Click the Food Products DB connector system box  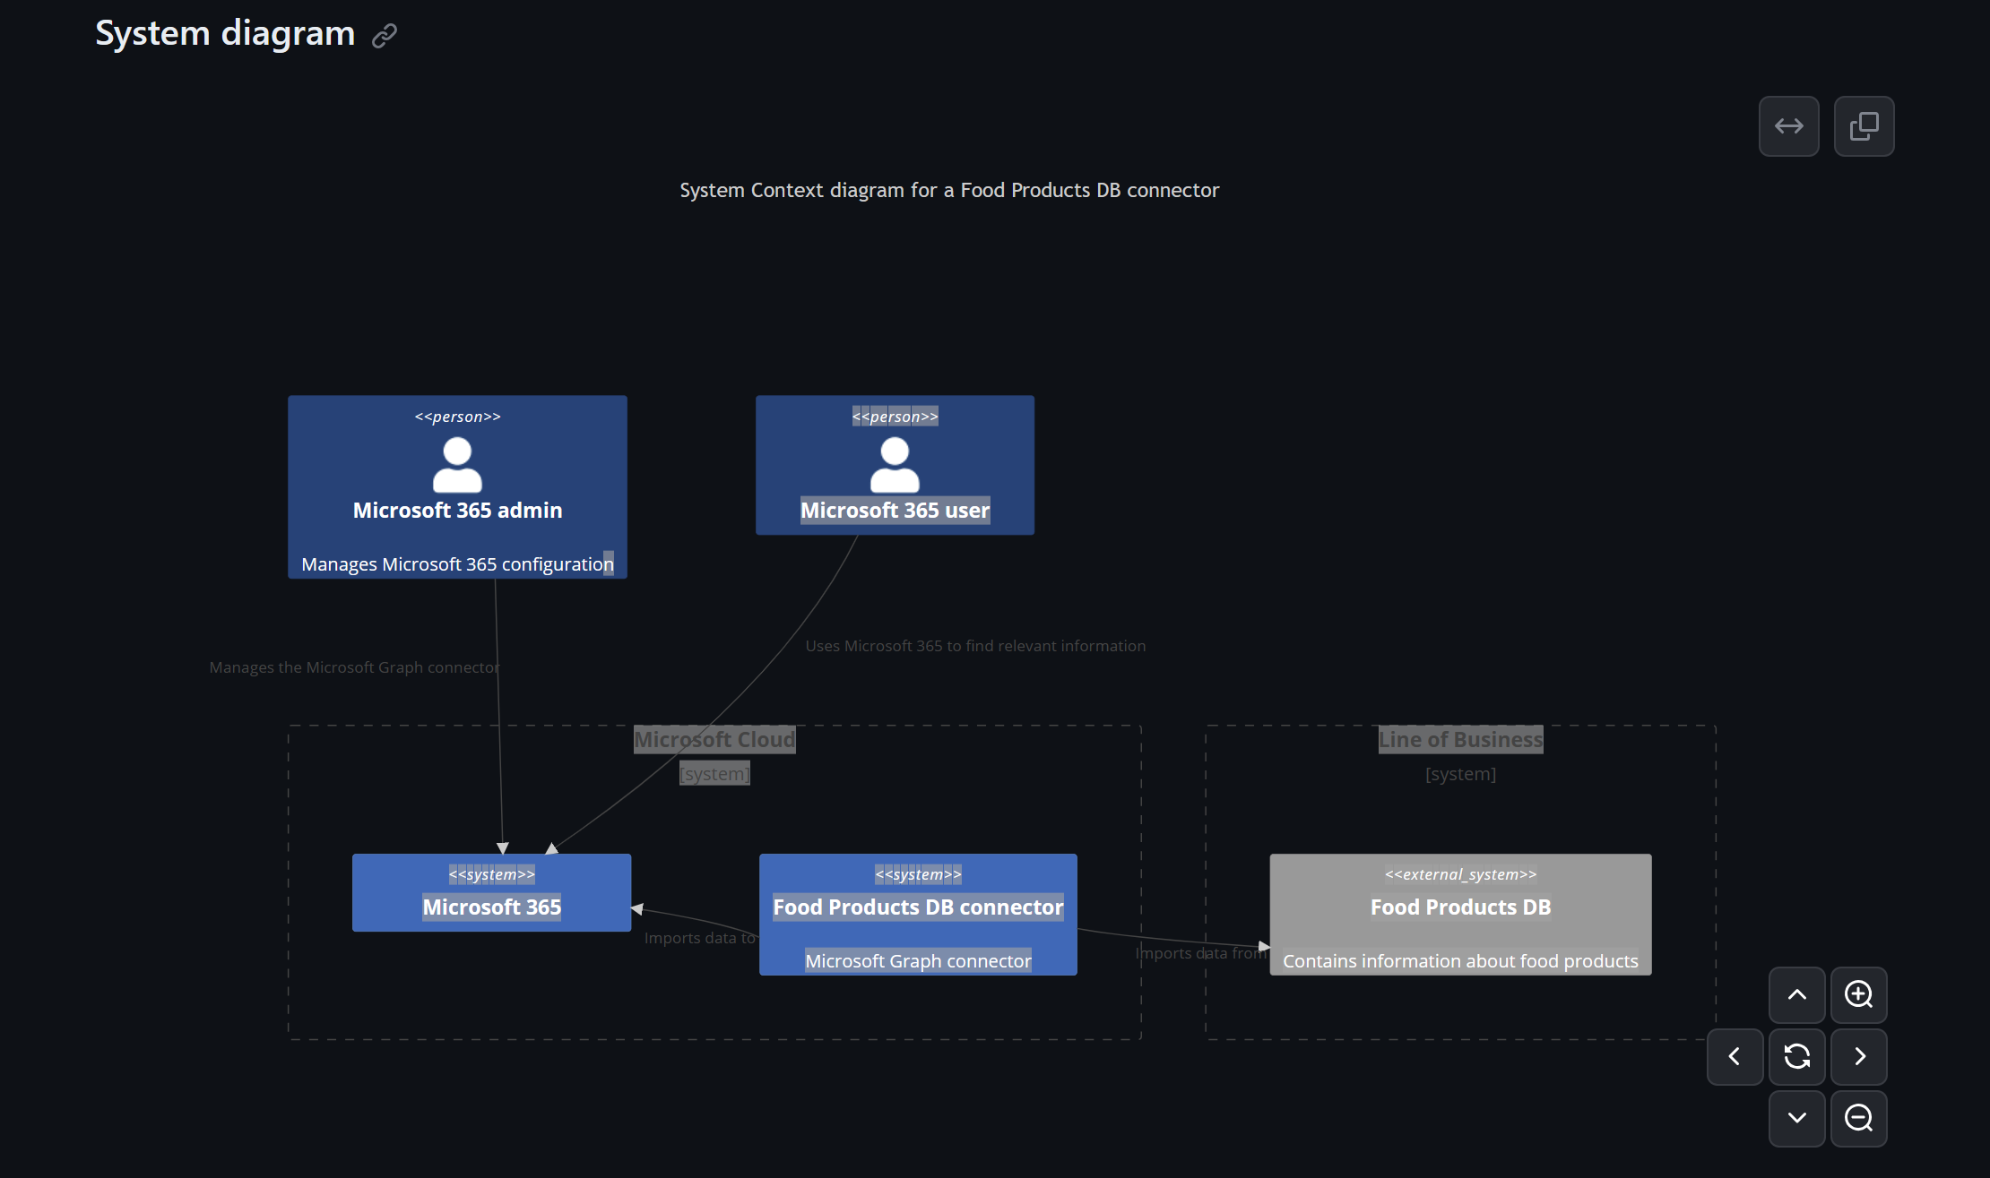(917, 914)
